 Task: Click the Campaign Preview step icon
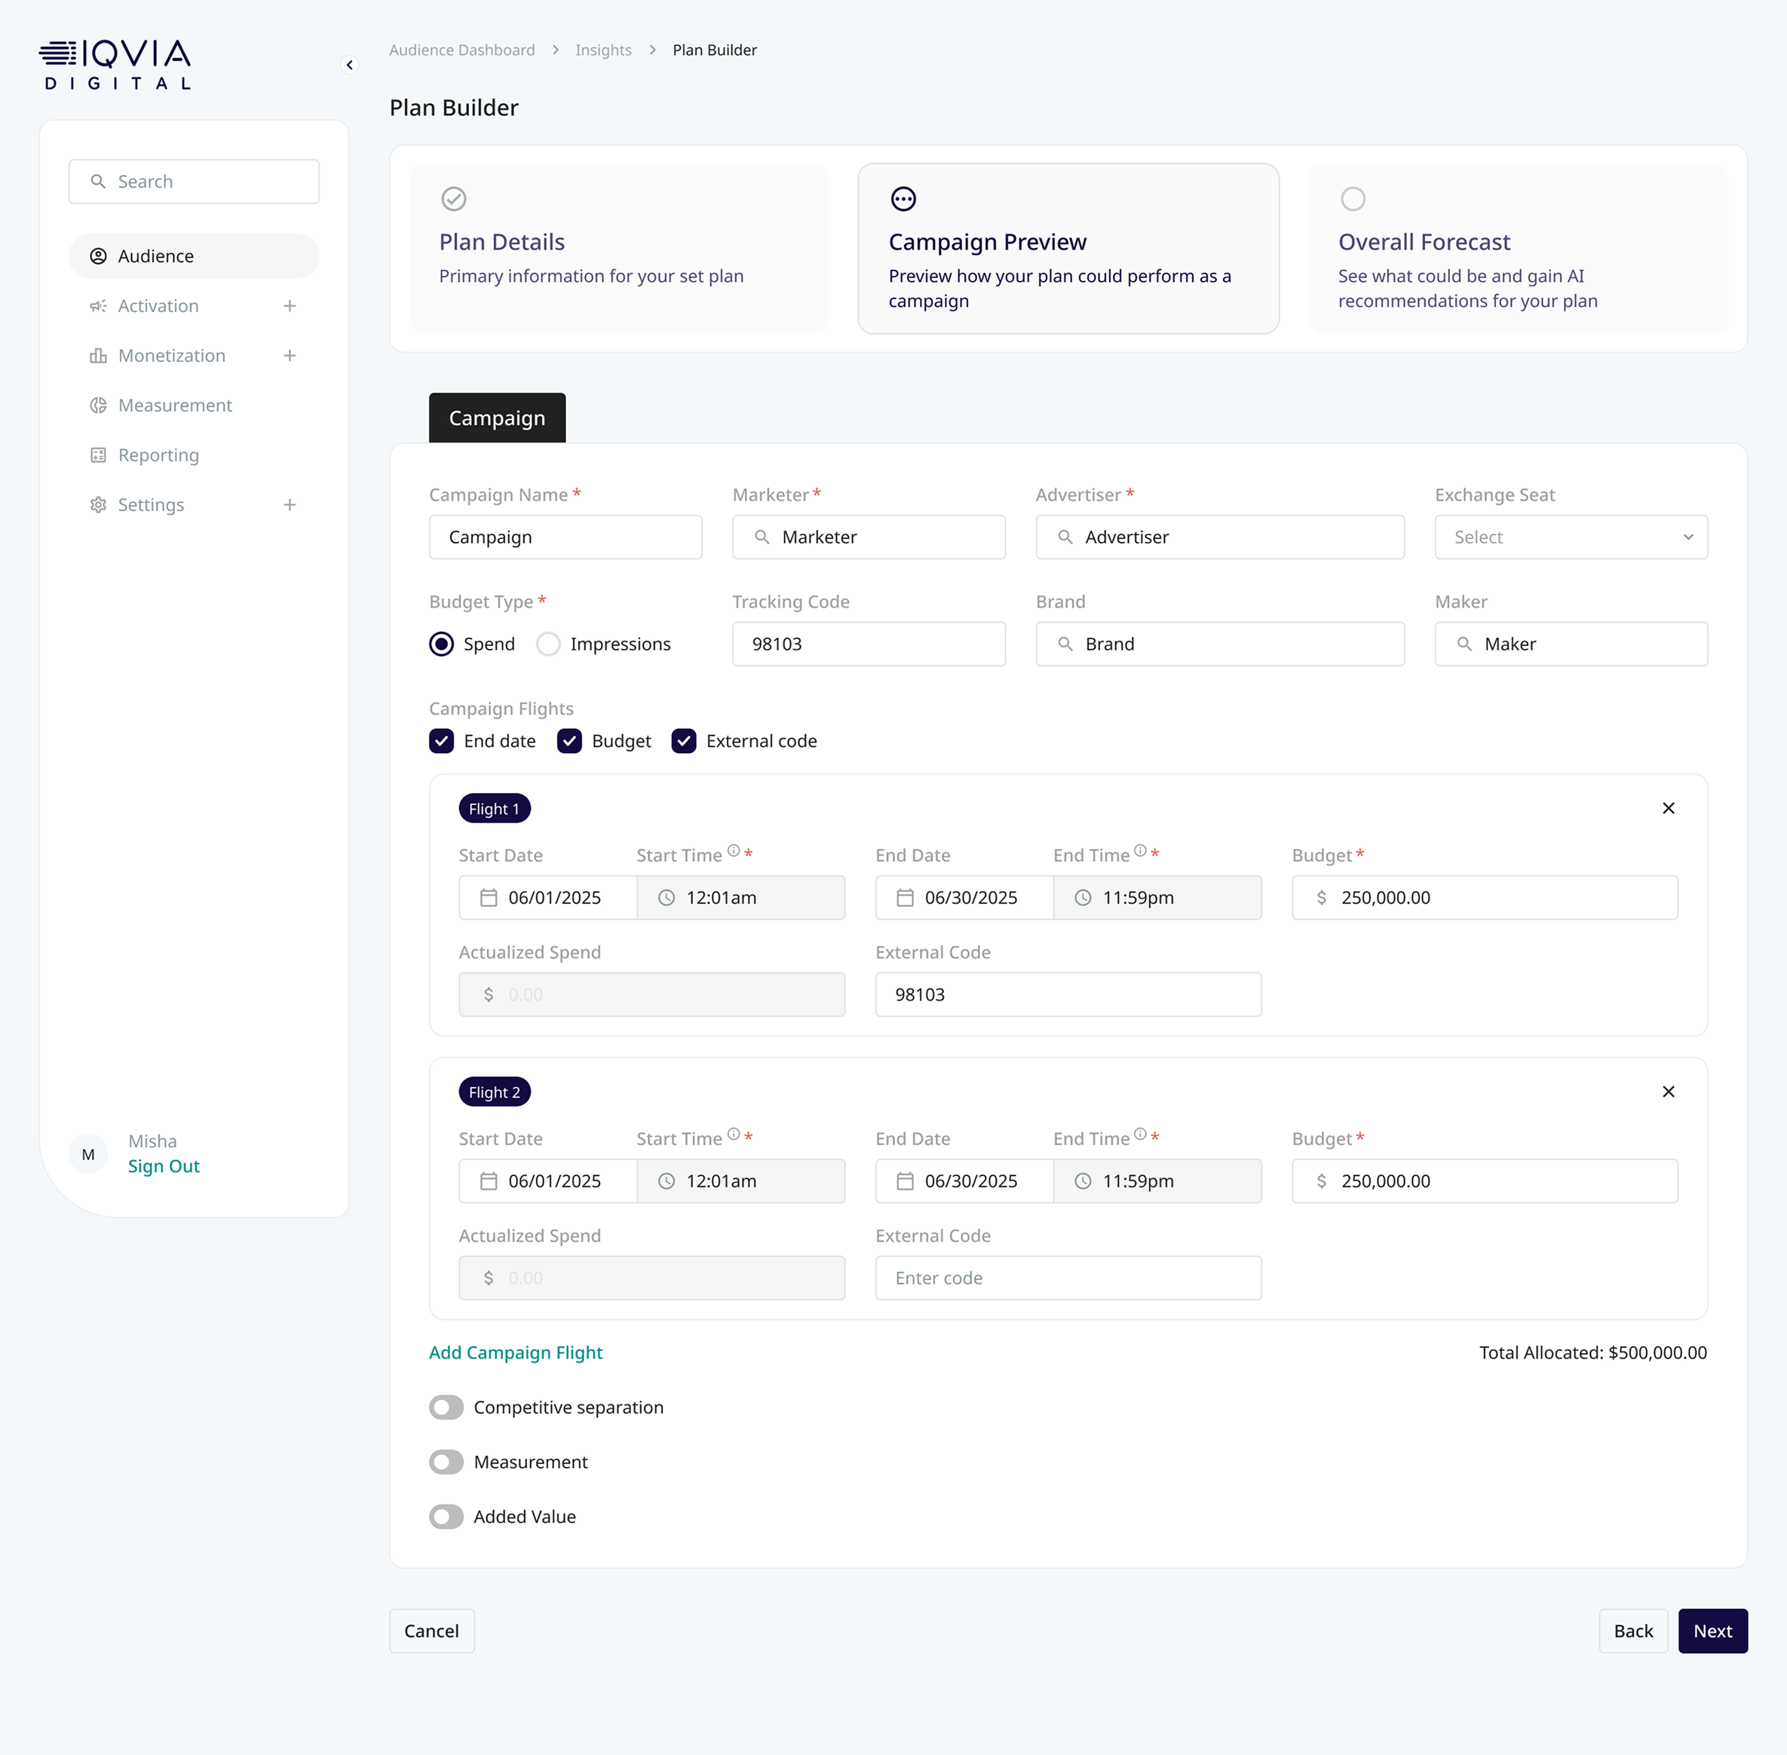coord(903,199)
